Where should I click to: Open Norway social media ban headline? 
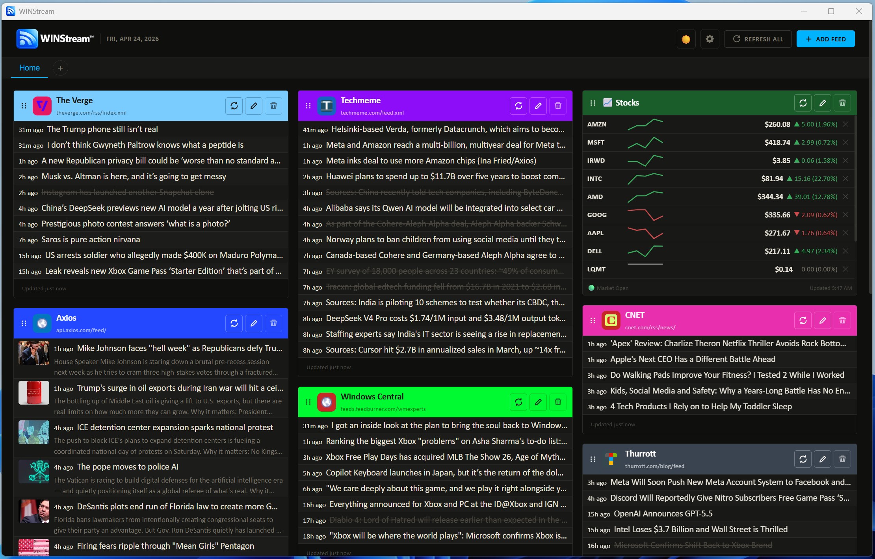coord(446,240)
